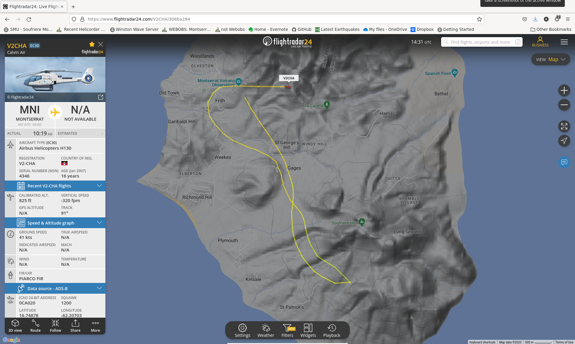Click the Find flights search field
Image resolution: width=575 pixels, height=344 pixels.
[482, 42]
